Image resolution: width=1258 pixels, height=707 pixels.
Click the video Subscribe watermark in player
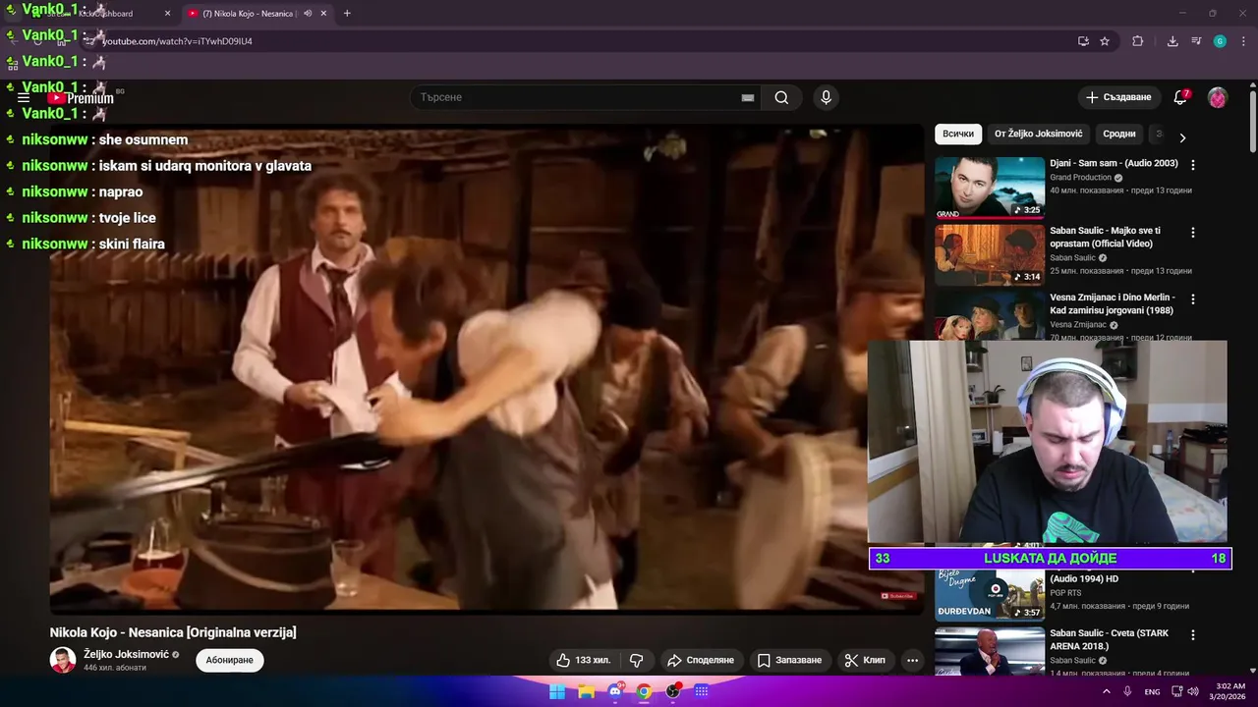click(x=898, y=595)
